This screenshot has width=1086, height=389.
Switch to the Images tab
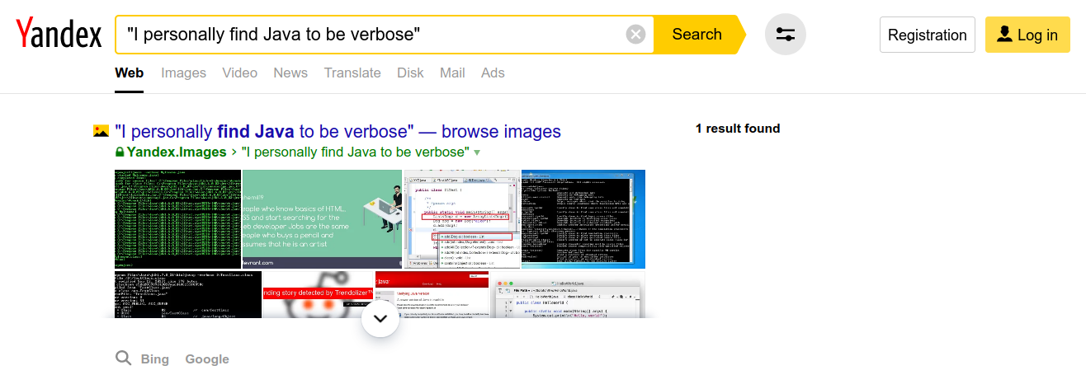pos(183,73)
